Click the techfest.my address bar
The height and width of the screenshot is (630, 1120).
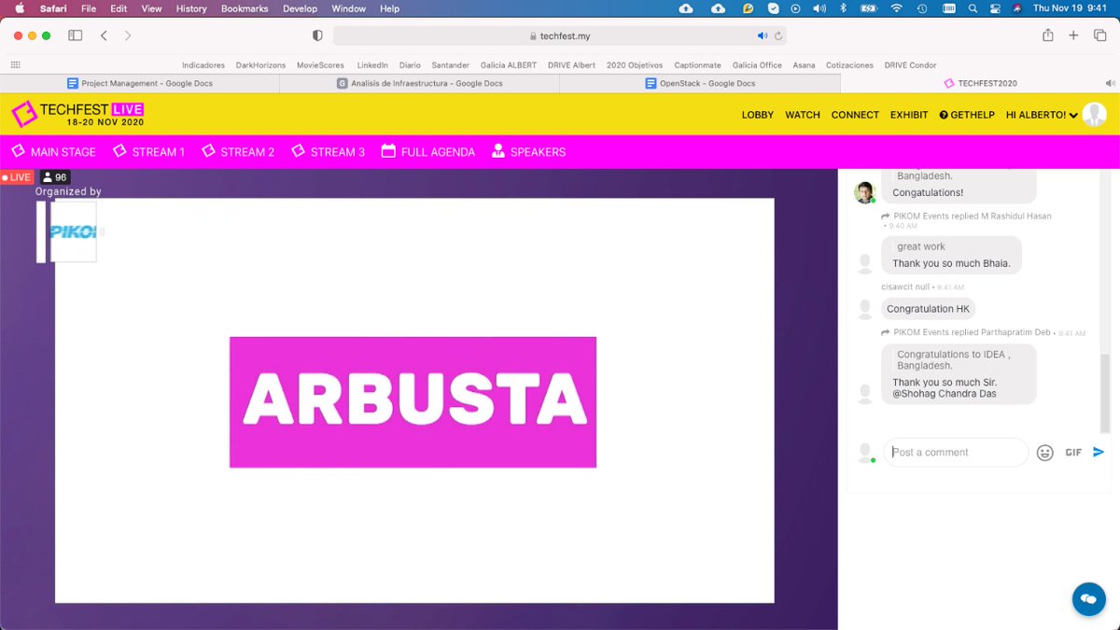click(x=560, y=36)
